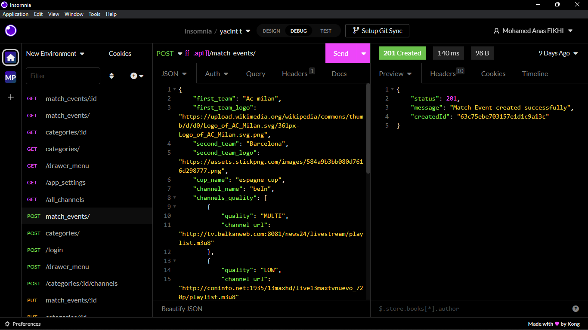Open the request Headers tab
Image resolution: width=588 pixels, height=330 pixels.
(298, 73)
